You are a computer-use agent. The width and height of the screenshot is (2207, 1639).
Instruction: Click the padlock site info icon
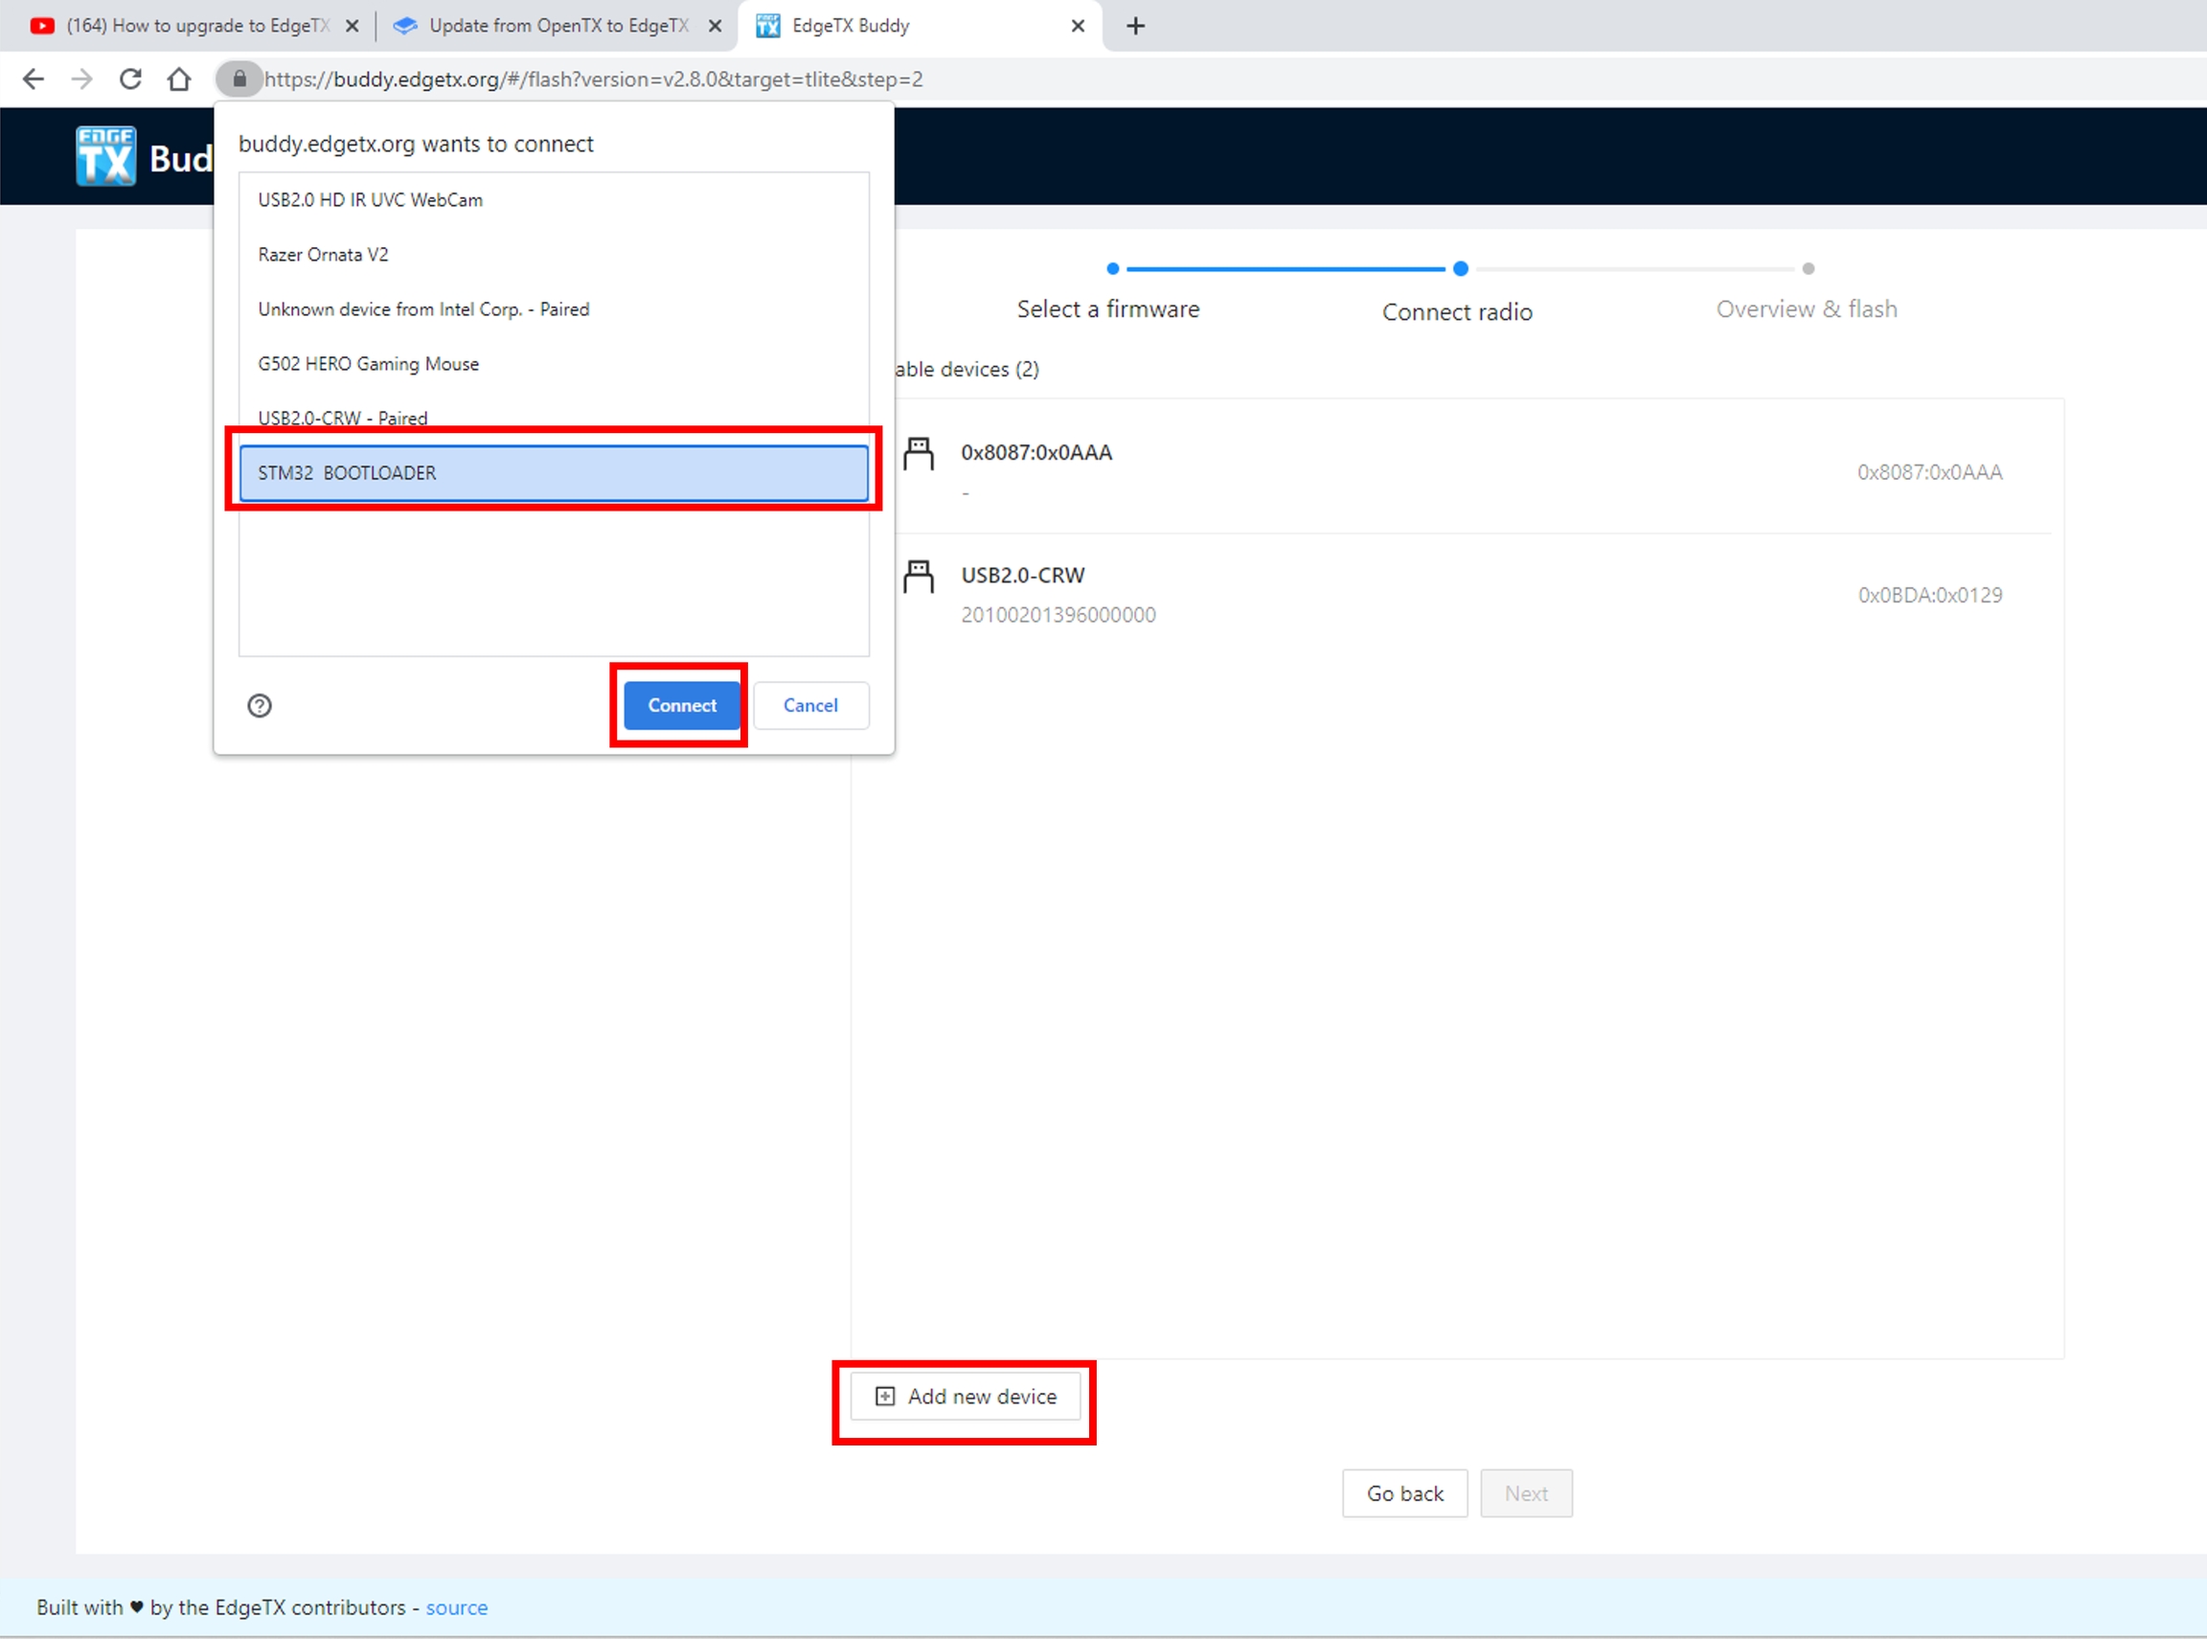click(x=239, y=80)
